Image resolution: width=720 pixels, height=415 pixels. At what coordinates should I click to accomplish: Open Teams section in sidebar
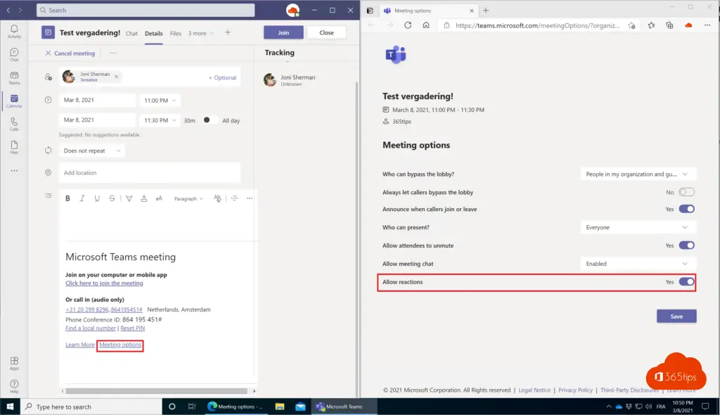pyautogui.click(x=14, y=77)
